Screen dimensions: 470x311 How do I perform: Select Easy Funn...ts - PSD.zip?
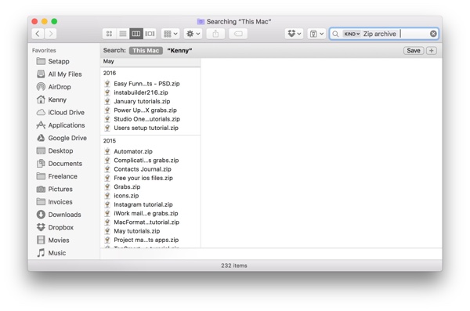click(x=146, y=84)
